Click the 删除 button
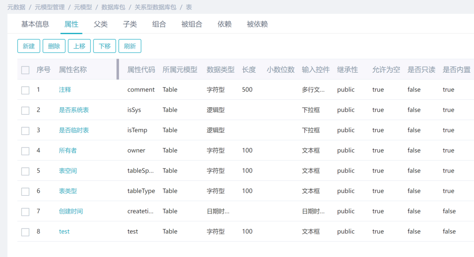 click(54, 46)
